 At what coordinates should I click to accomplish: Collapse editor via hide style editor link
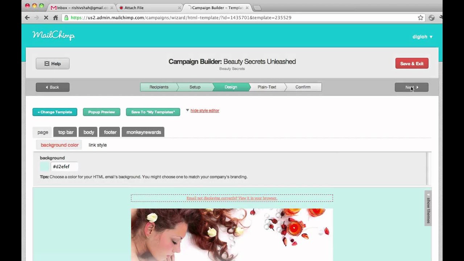coord(205,111)
